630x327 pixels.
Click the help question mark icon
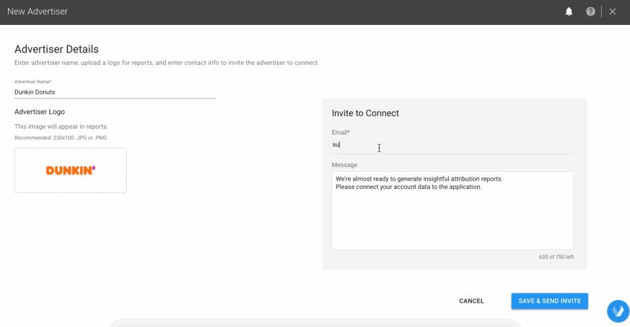[x=591, y=12]
